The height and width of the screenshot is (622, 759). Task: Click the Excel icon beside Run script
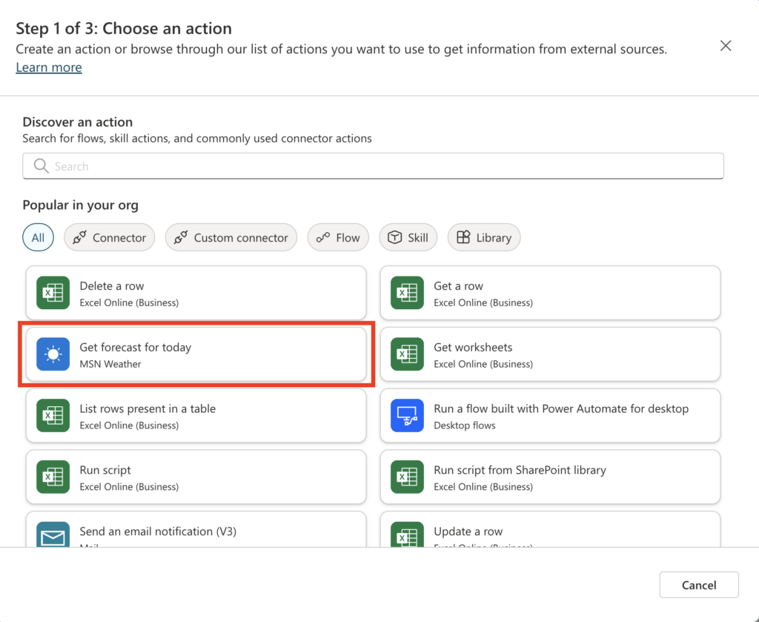click(53, 478)
